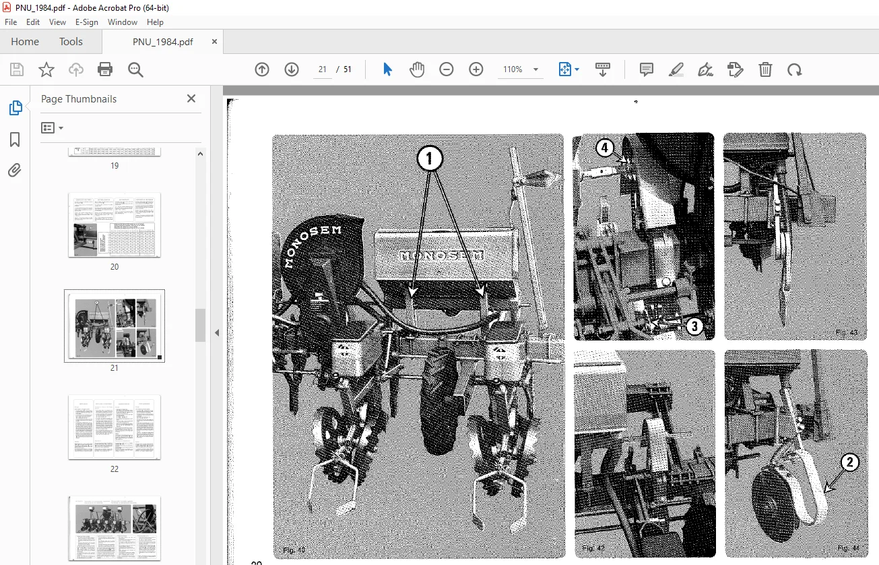Open the Find text magnifier tool
The height and width of the screenshot is (565, 879).
tap(135, 69)
